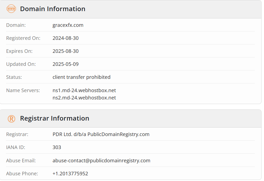Click the Name Servers label
This screenshot has width=264, height=181.
pyautogui.click(x=23, y=90)
